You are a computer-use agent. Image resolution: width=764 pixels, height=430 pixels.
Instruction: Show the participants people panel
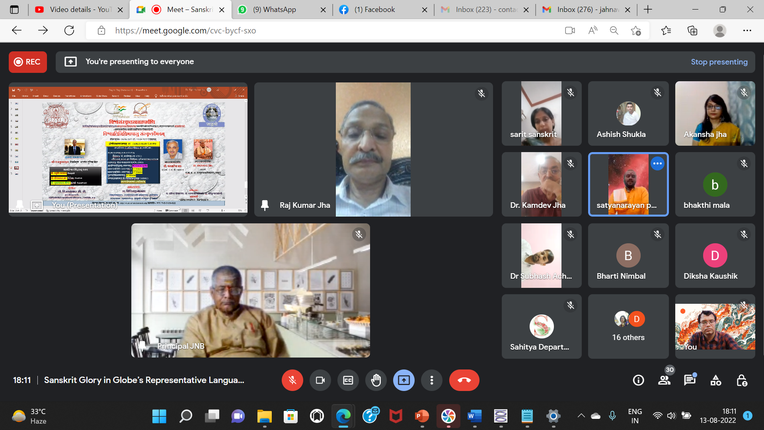664,380
